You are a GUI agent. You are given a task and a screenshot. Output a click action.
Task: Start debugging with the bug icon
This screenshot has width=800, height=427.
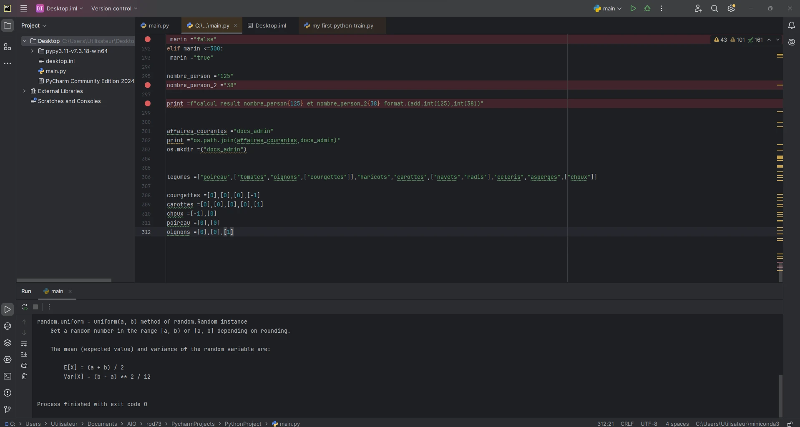647,8
